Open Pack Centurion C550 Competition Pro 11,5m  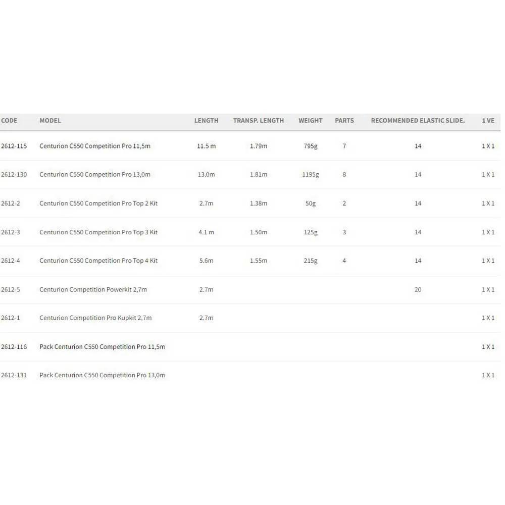tap(102, 347)
